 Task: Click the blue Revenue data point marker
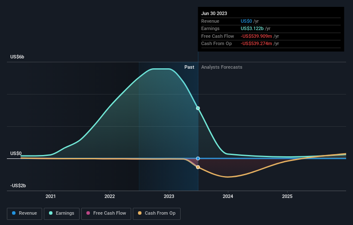pos(198,158)
